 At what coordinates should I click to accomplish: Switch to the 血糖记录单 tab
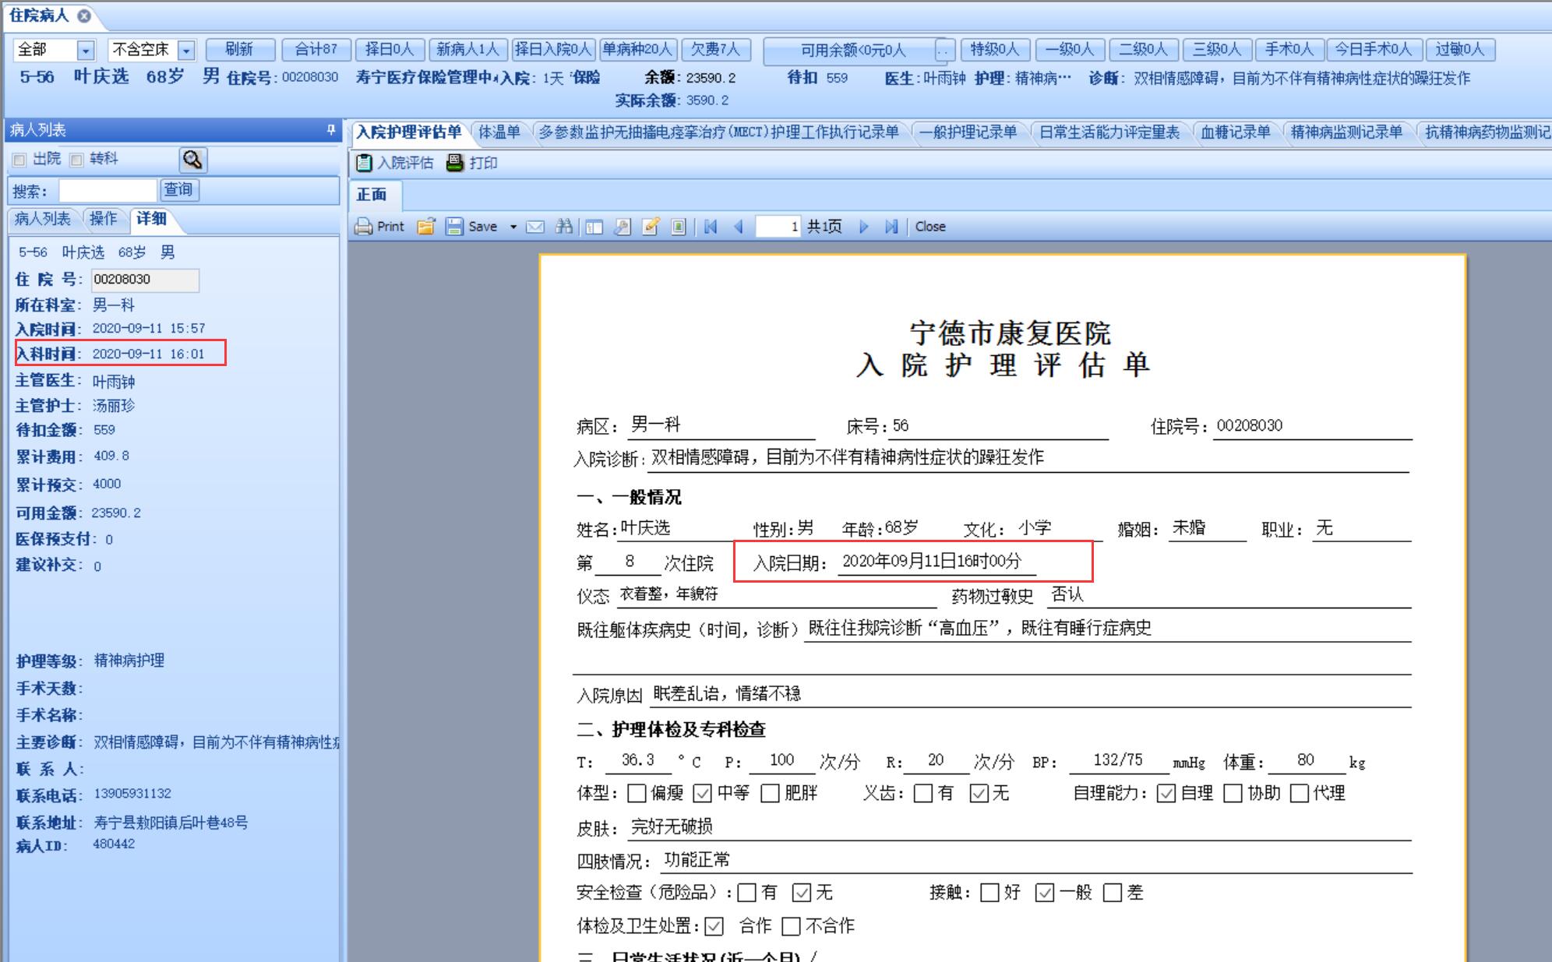(x=1235, y=132)
